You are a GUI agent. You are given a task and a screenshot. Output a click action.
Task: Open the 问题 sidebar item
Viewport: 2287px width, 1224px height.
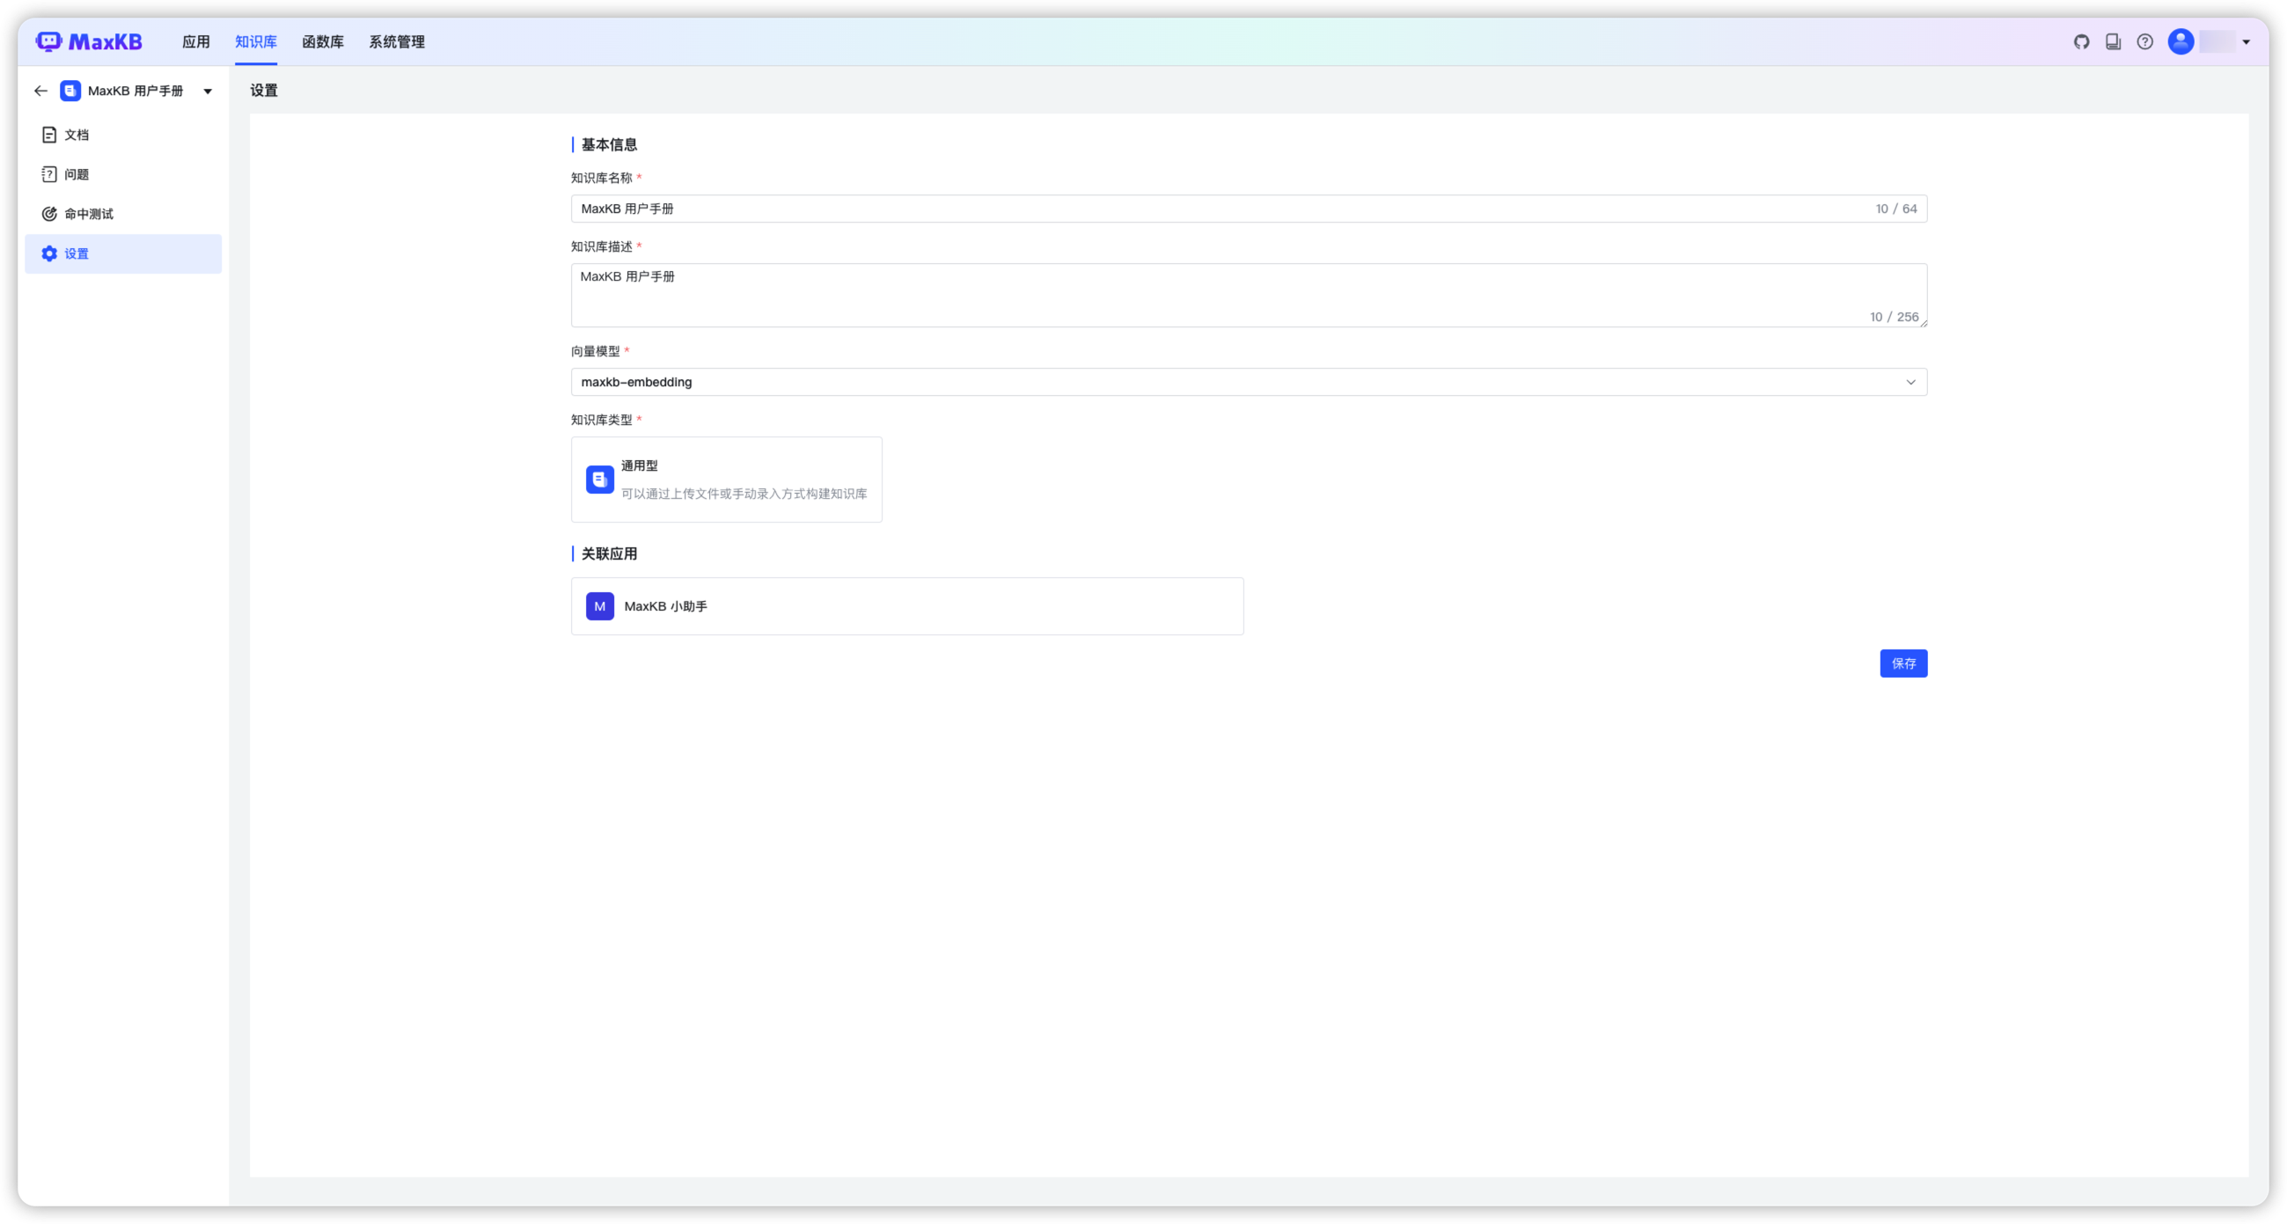(77, 175)
